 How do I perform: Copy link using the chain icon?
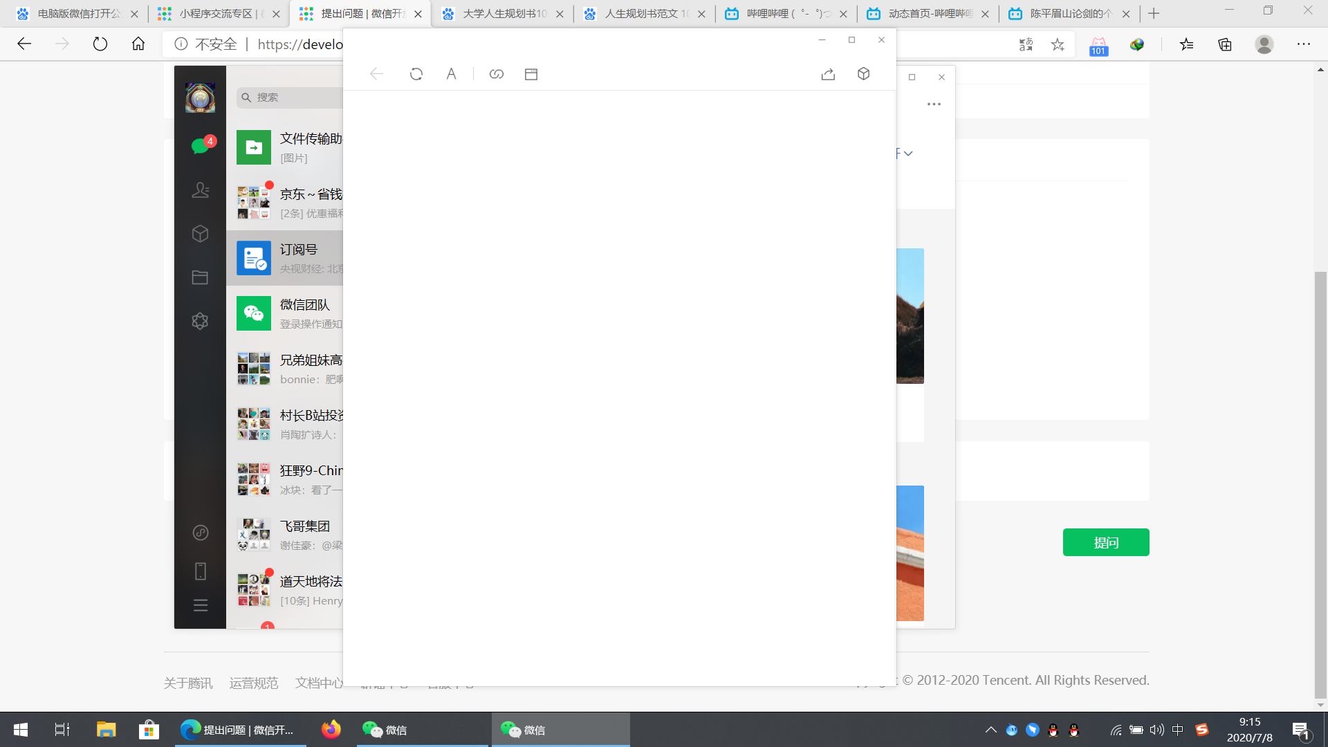[496, 74]
